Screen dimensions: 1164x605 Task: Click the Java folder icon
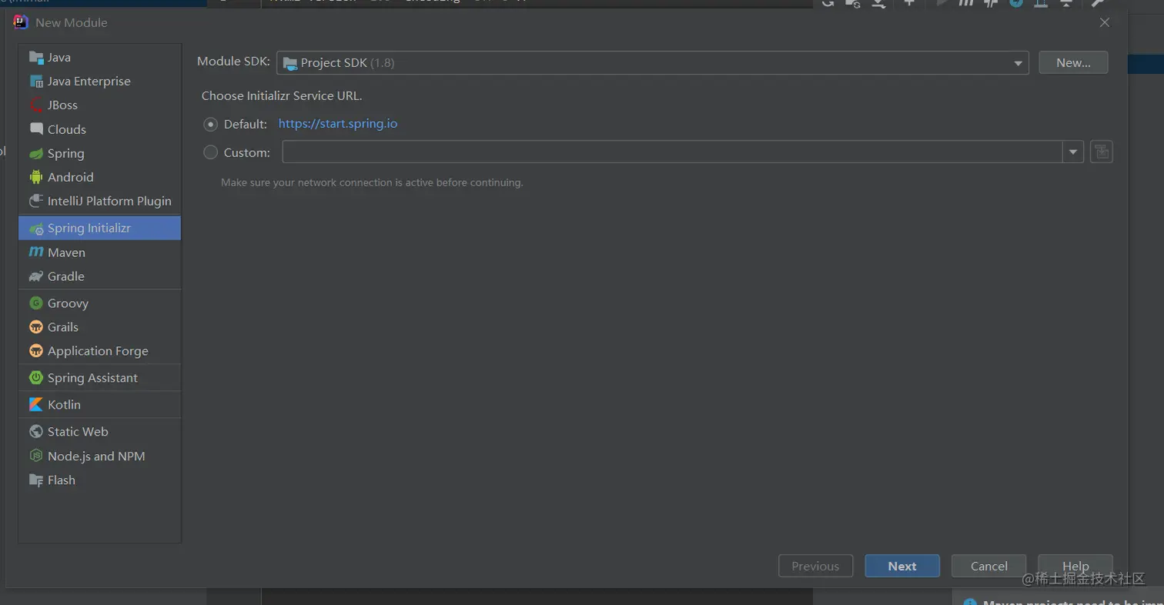tap(36, 57)
